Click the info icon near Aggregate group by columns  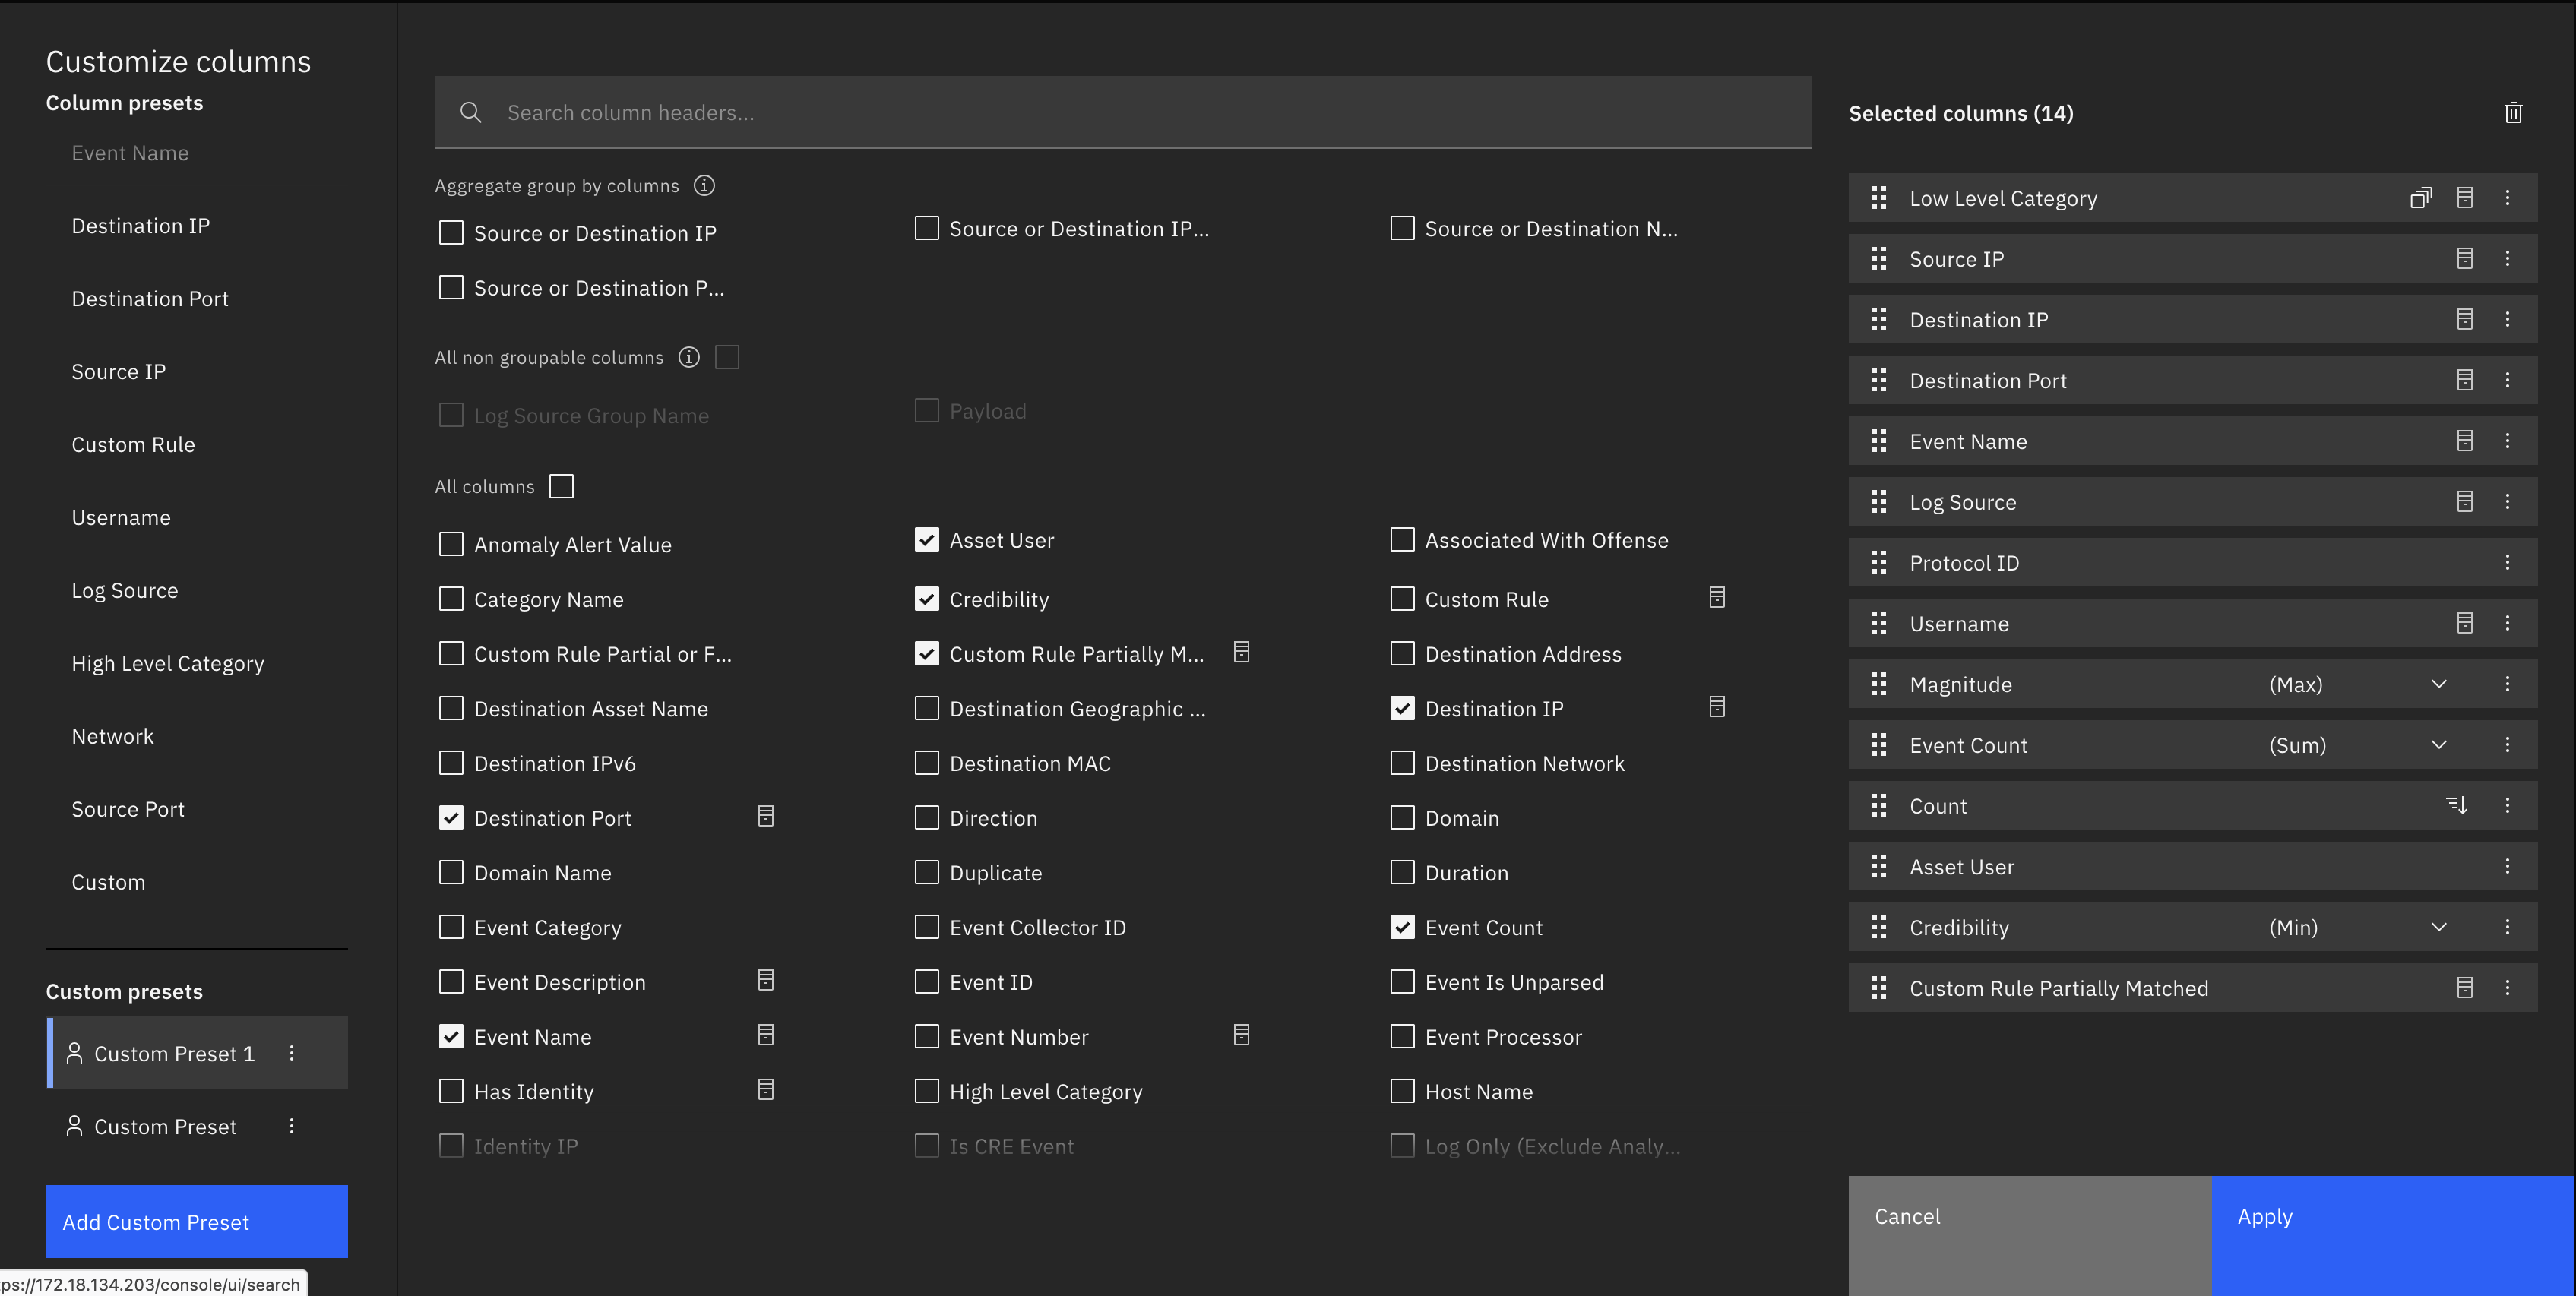(704, 185)
